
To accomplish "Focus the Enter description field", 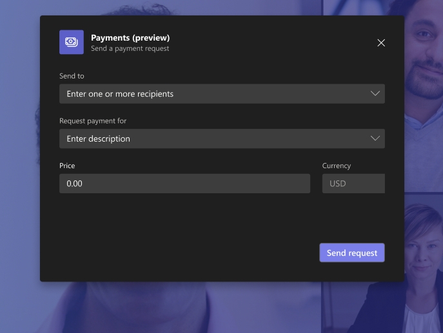I will tap(222, 138).
